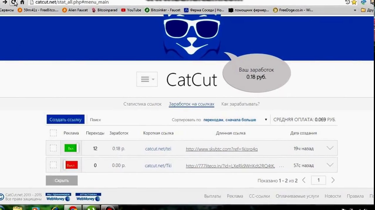The height and width of the screenshot is (210, 375).
Task: Open the file explorer taskbar icon
Action: click(17, 208)
